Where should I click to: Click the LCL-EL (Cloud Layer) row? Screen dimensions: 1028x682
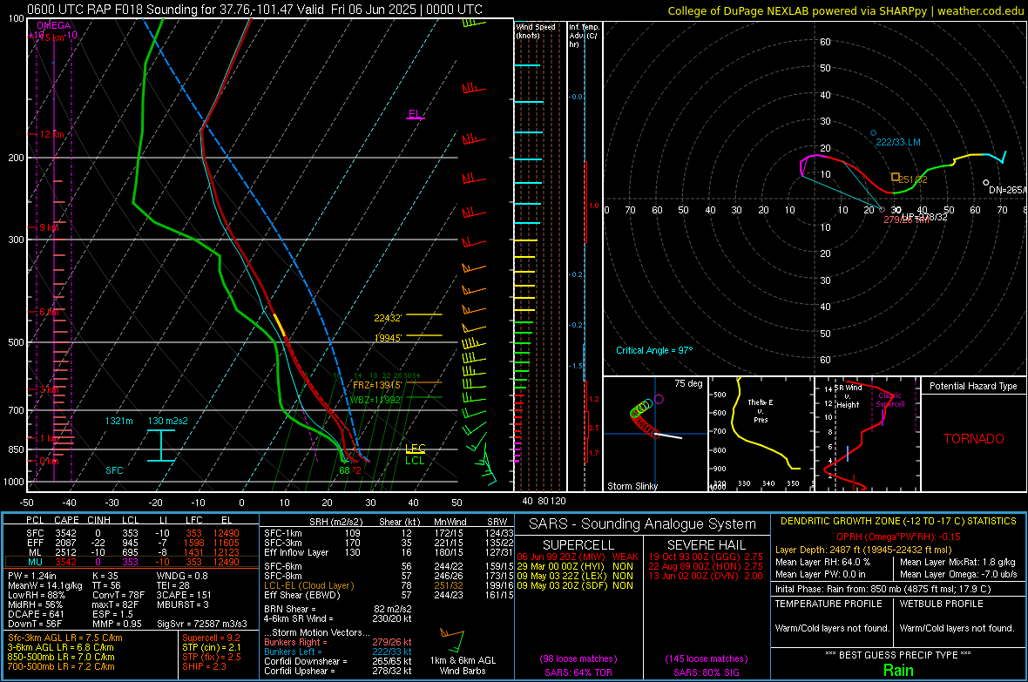(389, 585)
